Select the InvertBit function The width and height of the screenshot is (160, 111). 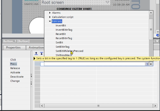(x=61, y=25)
